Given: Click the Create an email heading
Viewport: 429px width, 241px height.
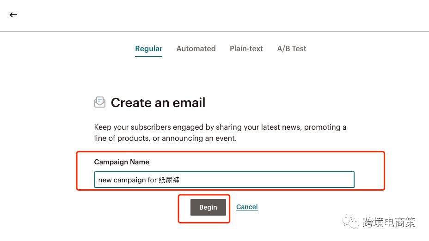Looking at the screenshot, I should point(158,103).
